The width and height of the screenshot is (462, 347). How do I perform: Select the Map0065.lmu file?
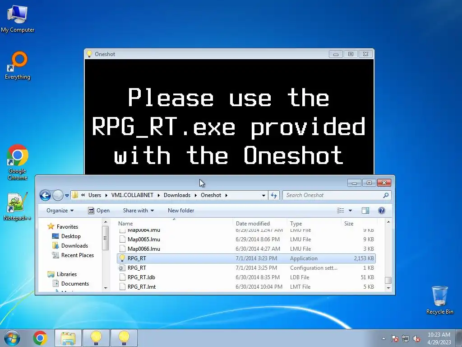coord(246,239)
